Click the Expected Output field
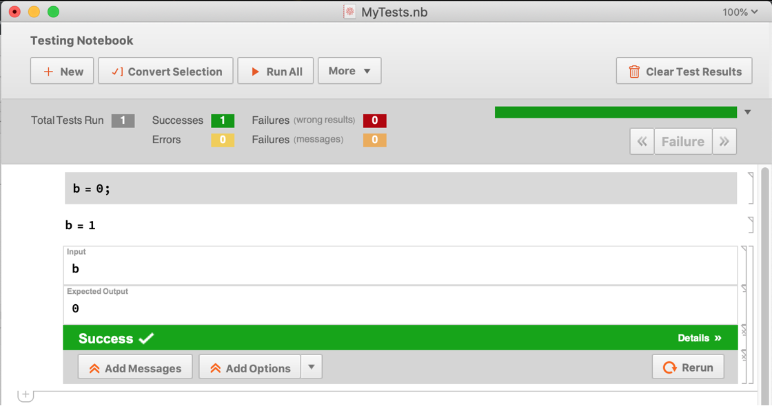 point(400,308)
